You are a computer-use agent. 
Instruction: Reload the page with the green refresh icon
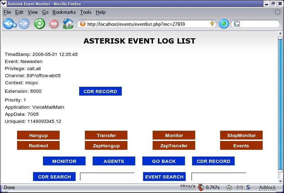(x=39, y=24)
